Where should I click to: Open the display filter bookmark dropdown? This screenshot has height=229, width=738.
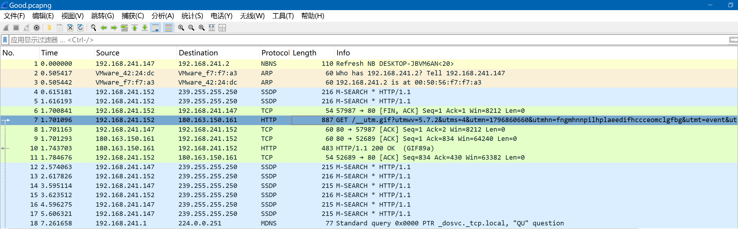point(5,40)
